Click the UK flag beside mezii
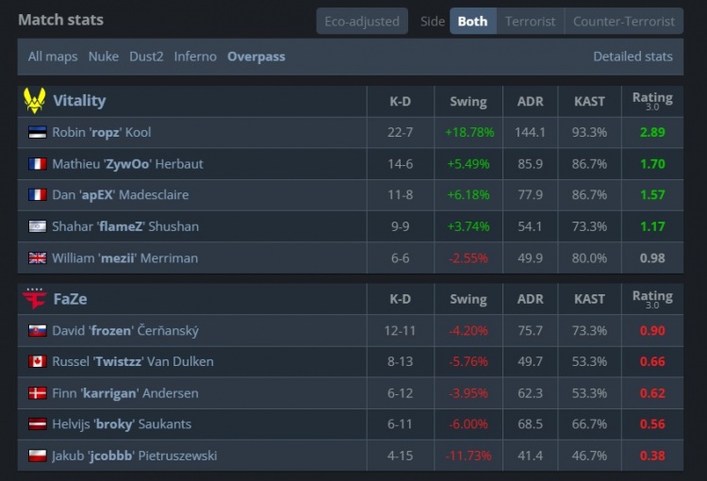Viewport: 707px width, 481px height. [38, 258]
